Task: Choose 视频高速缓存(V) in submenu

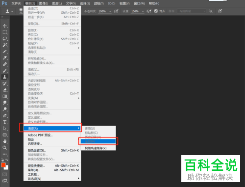Action: click(98, 148)
